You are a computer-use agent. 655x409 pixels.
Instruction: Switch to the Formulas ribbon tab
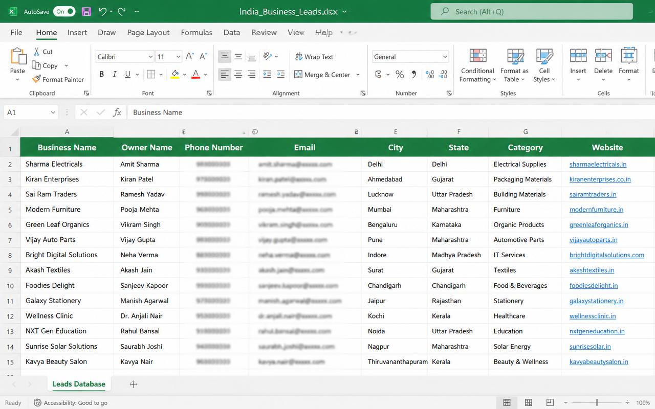pyautogui.click(x=196, y=32)
